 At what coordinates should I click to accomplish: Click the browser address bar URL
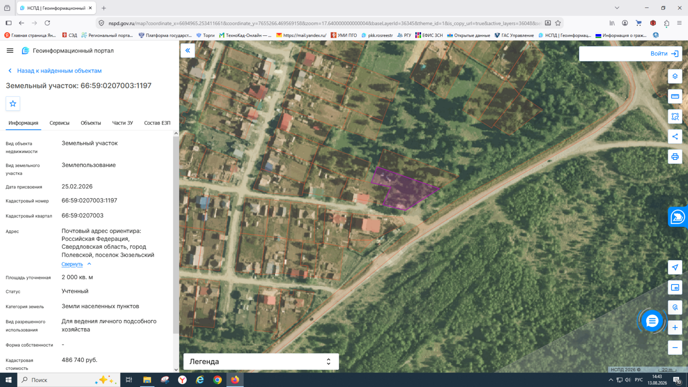tap(324, 23)
